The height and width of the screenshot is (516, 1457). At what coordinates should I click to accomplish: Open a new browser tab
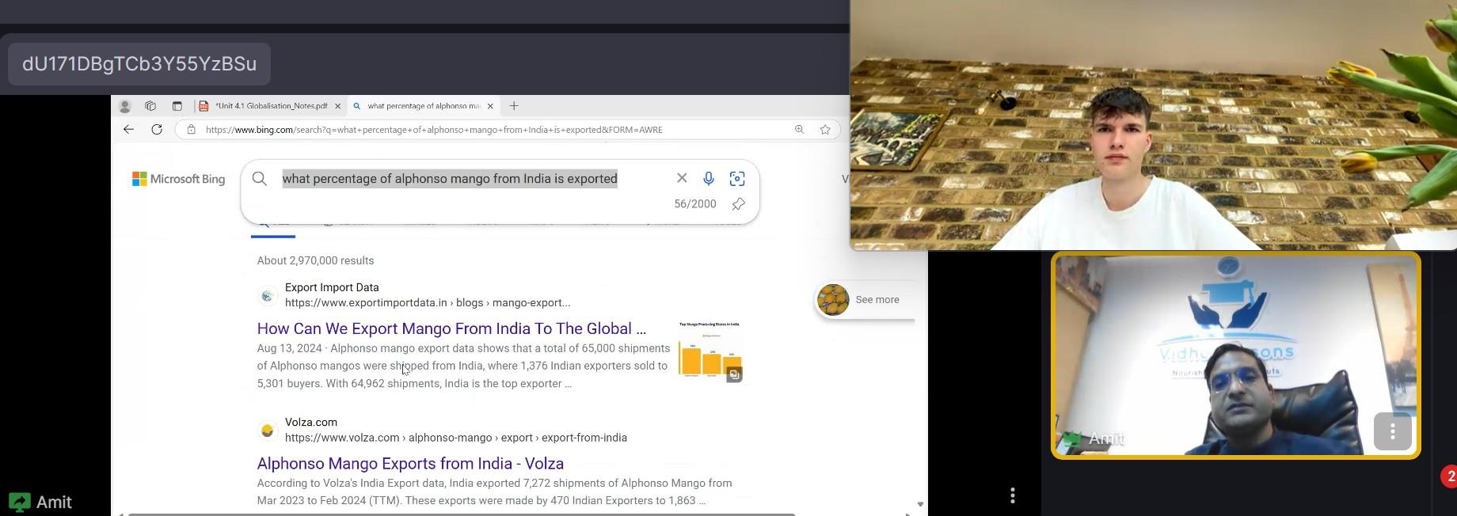tap(514, 106)
